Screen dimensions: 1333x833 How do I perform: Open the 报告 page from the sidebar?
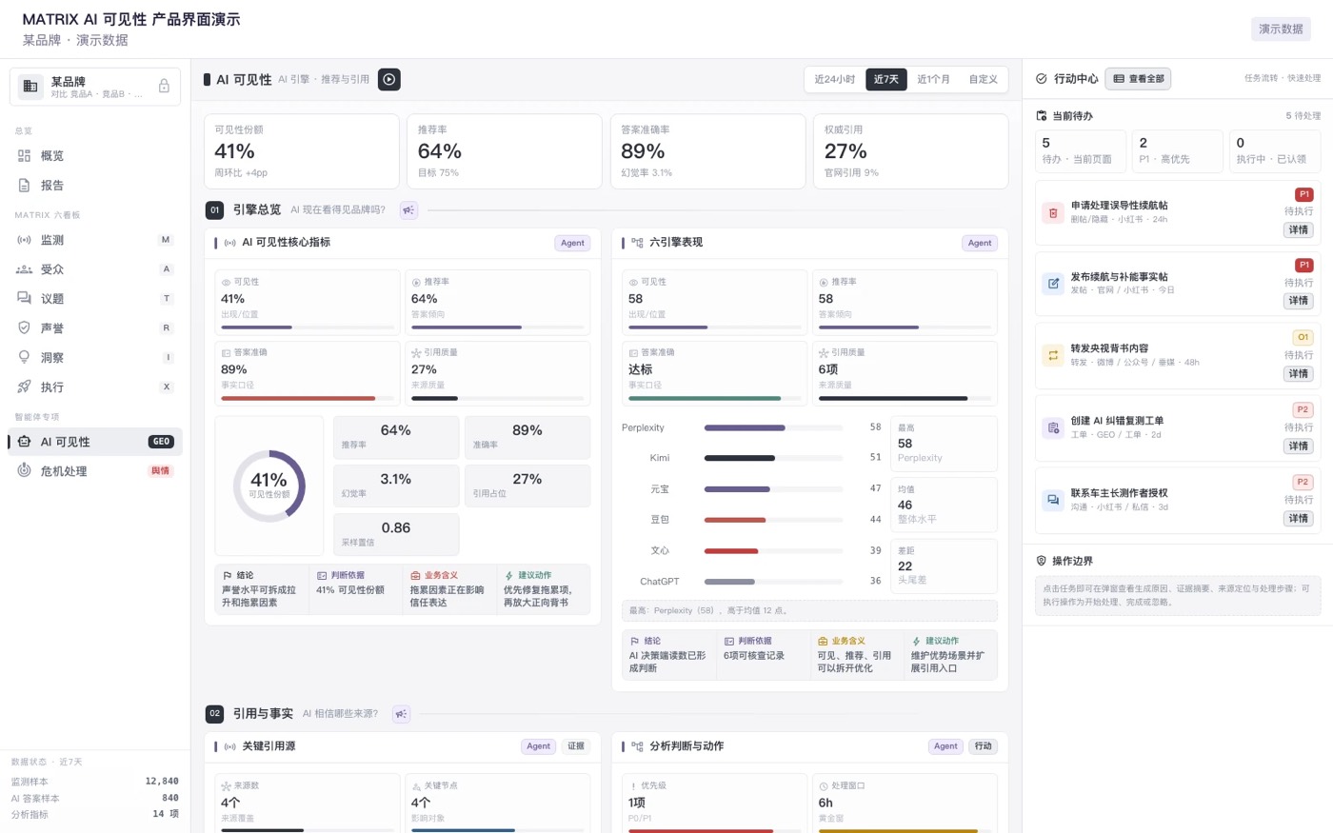click(x=95, y=186)
